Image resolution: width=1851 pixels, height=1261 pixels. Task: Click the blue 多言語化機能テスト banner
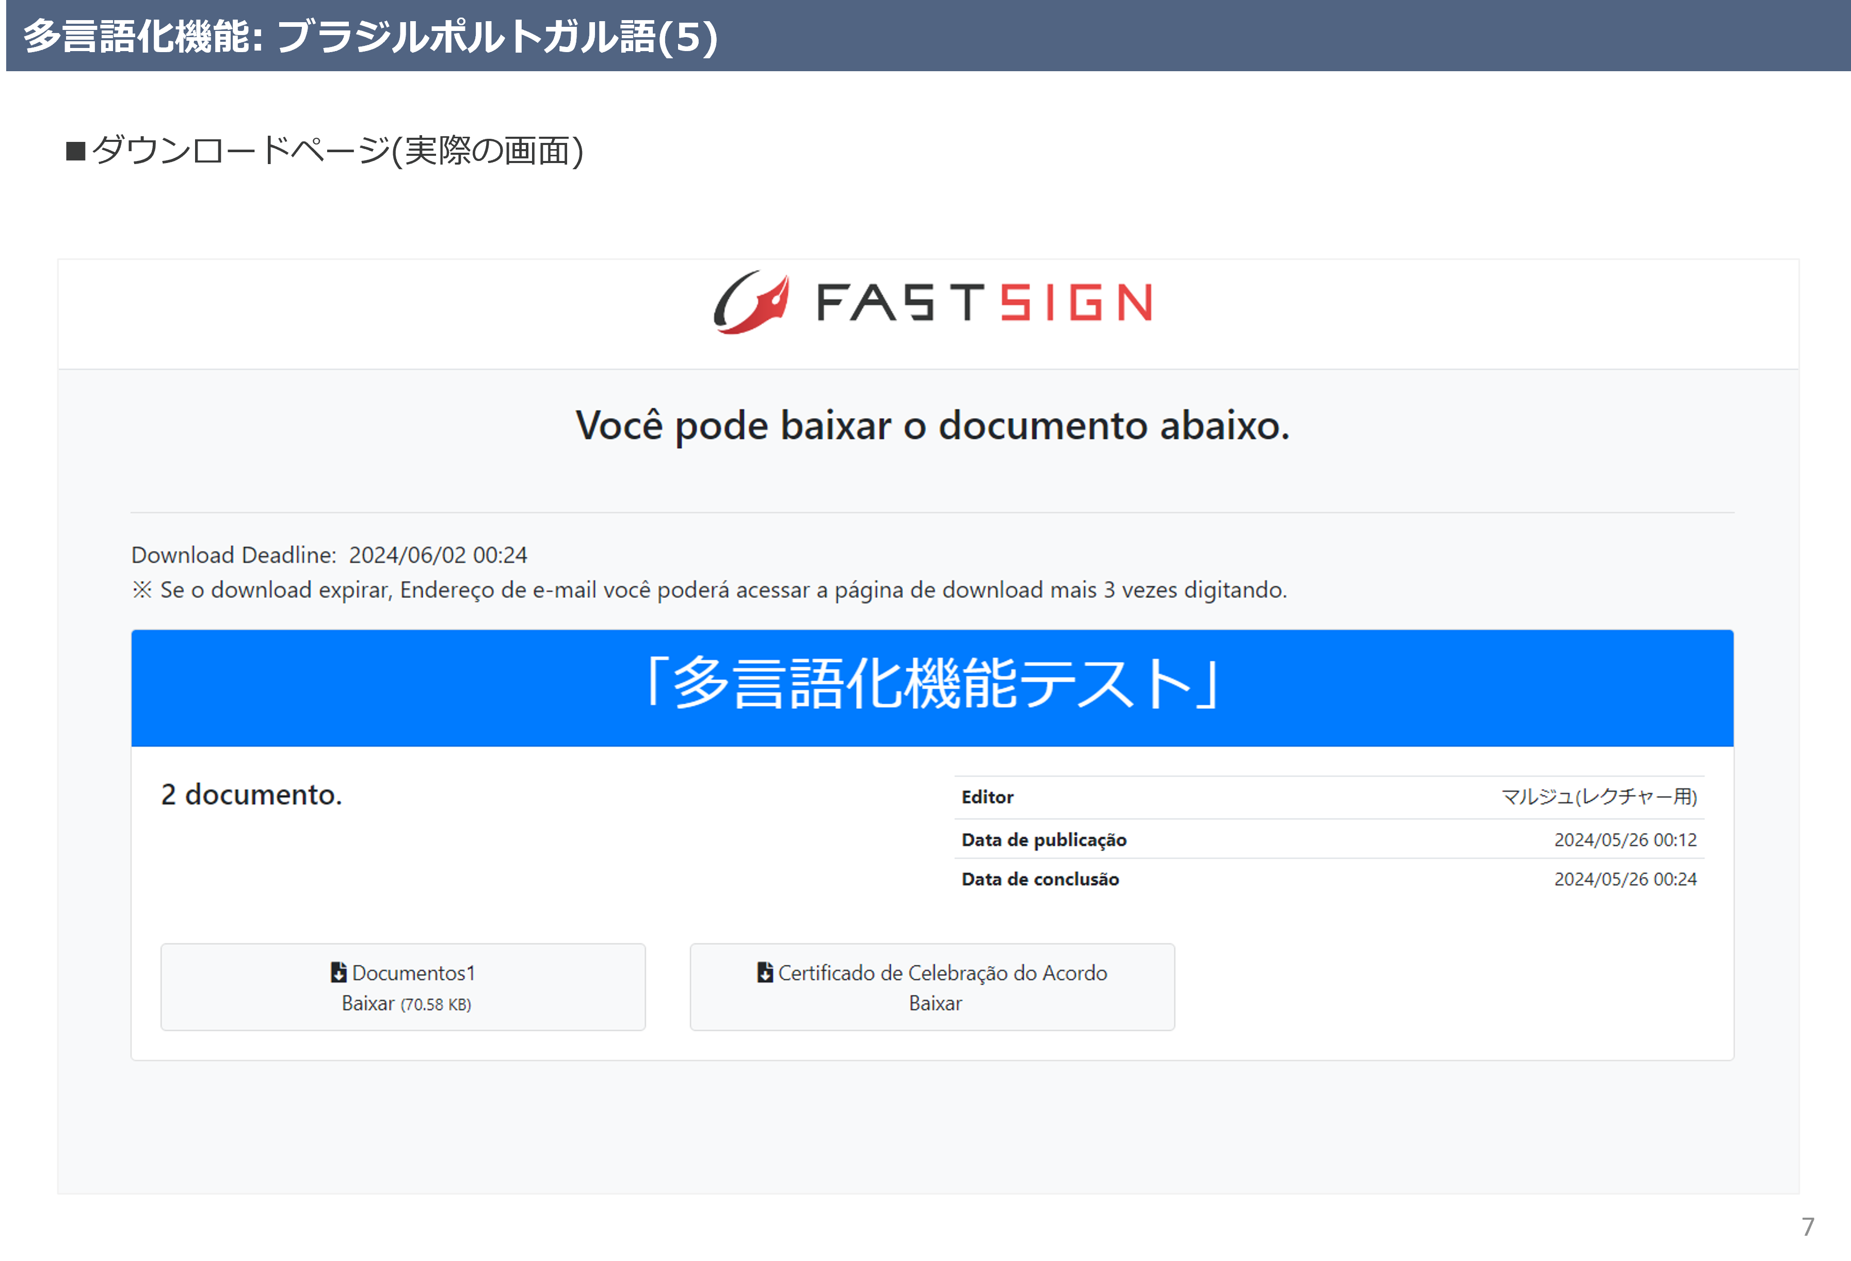coord(932,687)
